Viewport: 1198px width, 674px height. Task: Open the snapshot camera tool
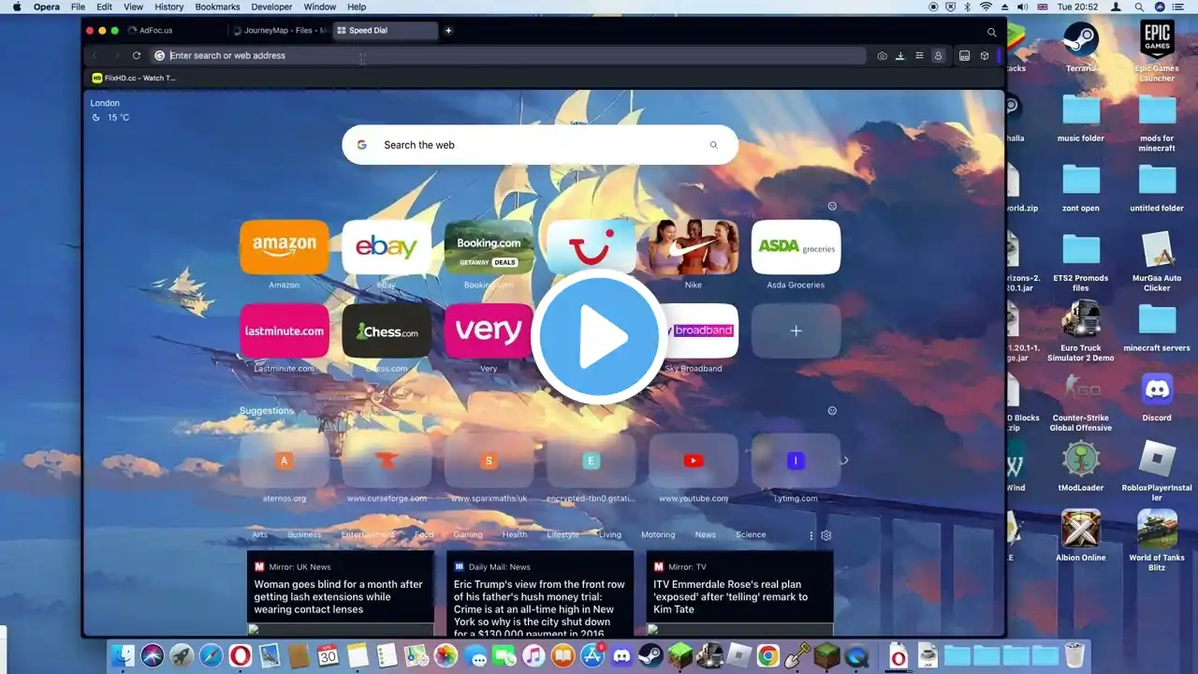(x=882, y=56)
